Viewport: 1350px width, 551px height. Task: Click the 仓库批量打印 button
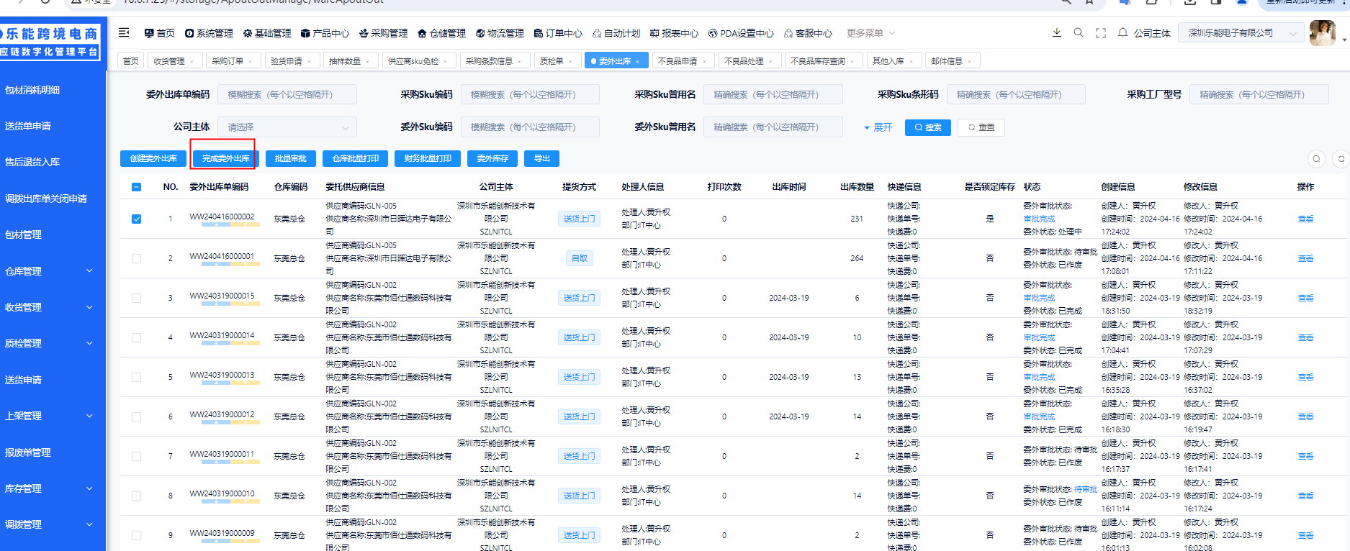(x=356, y=158)
